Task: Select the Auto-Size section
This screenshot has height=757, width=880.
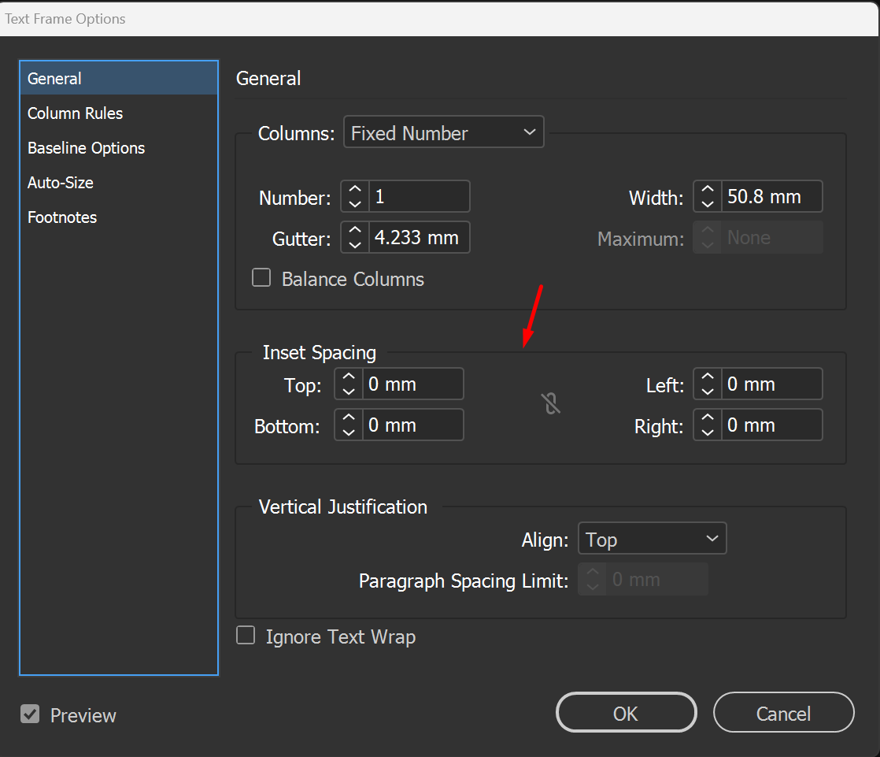Action: [x=61, y=183]
